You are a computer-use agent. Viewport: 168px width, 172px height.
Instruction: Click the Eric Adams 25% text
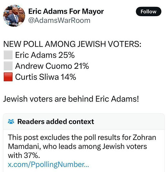click(x=45, y=55)
